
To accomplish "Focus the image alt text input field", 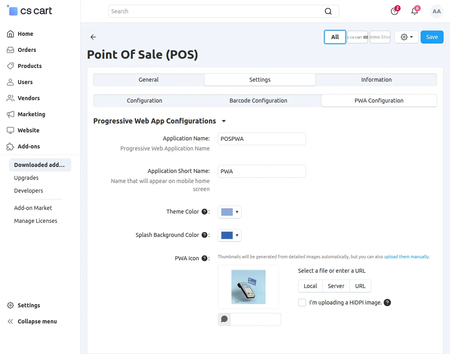I will pyautogui.click(x=256, y=319).
